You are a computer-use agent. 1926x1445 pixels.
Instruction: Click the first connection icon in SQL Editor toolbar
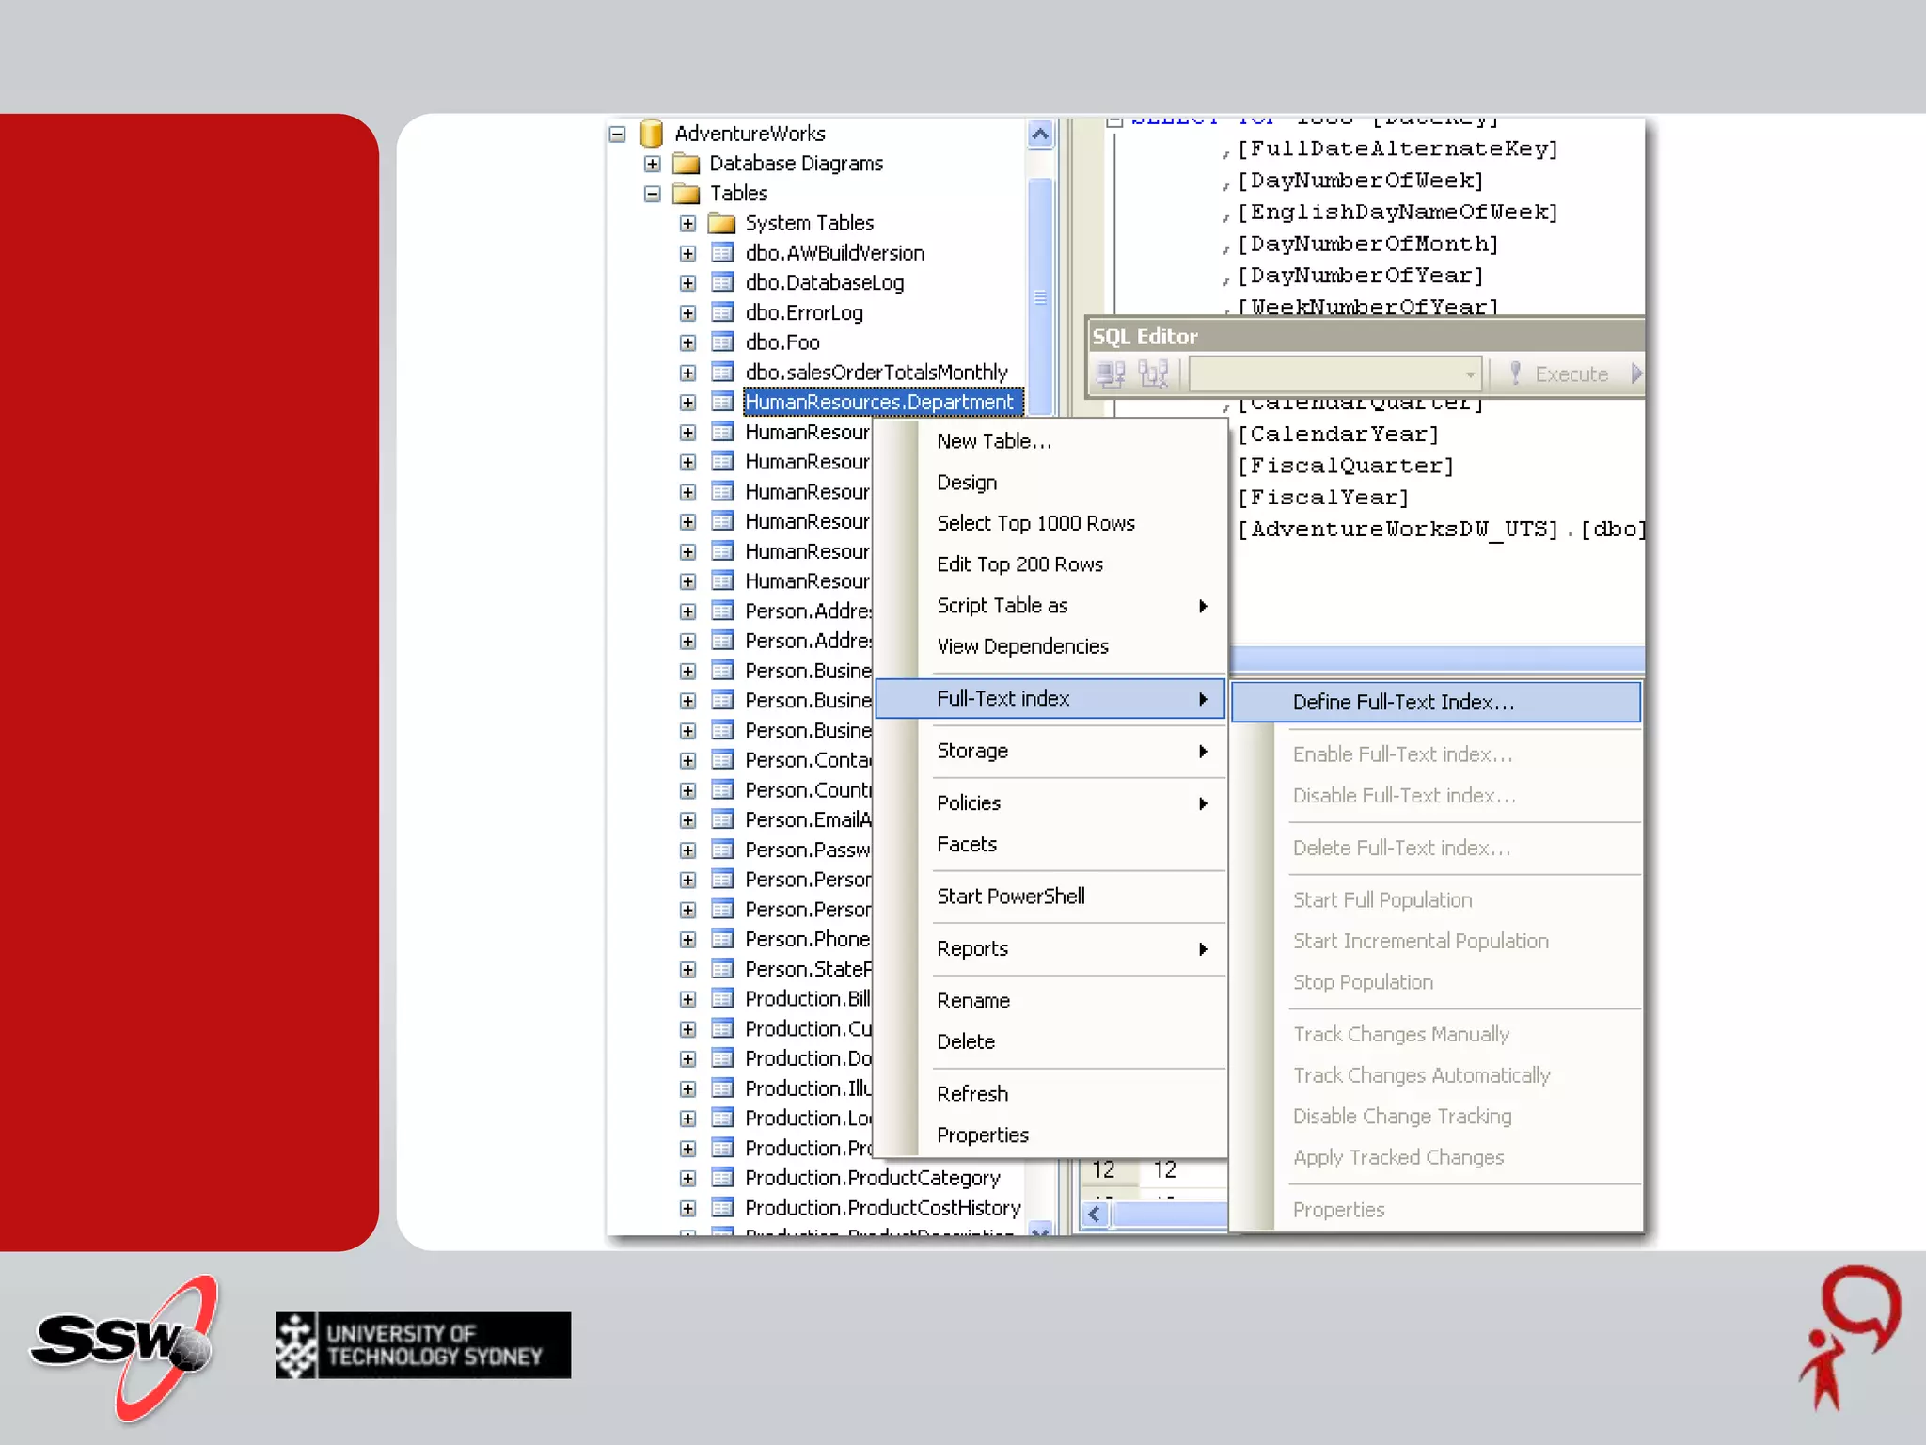click(1111, 374)
